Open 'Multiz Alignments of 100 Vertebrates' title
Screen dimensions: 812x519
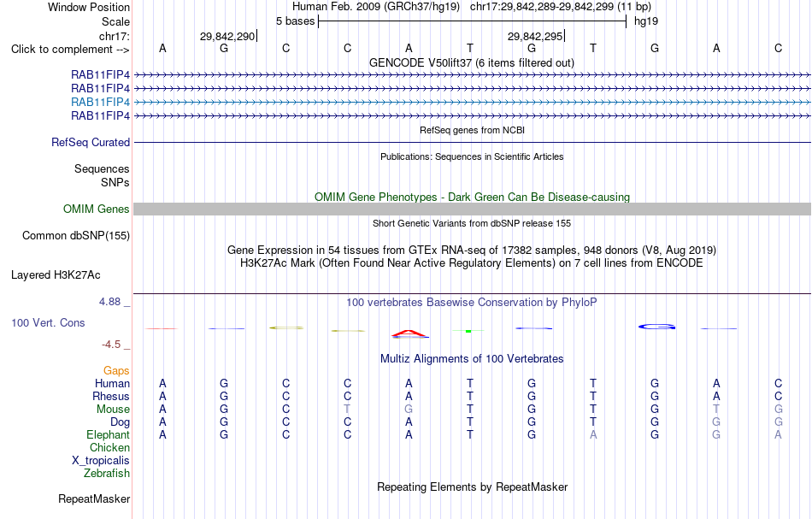point(472,358)
